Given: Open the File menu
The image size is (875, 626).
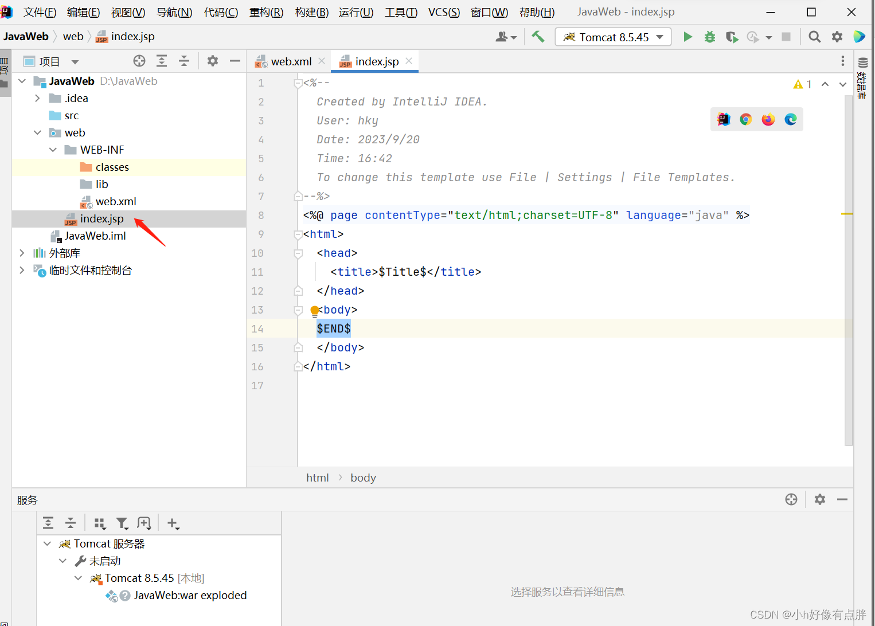Looking at the screenshot, I should (40, 12).
